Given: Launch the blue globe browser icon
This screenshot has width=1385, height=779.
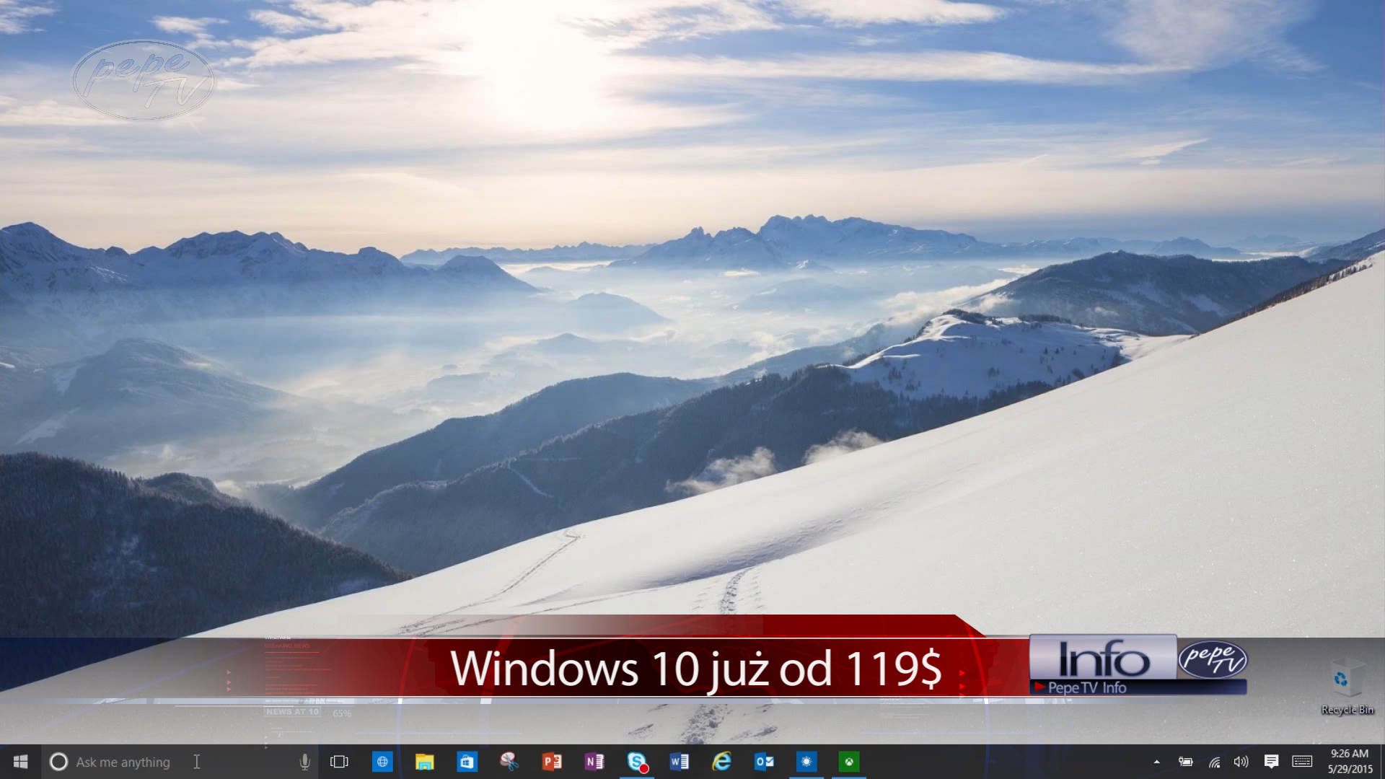Looking at the screenshot, I should [x=382, y=762].
